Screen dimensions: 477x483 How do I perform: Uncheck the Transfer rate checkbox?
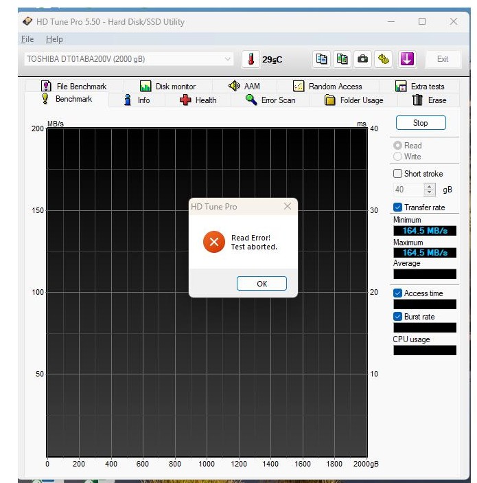(x=397, y=207)
